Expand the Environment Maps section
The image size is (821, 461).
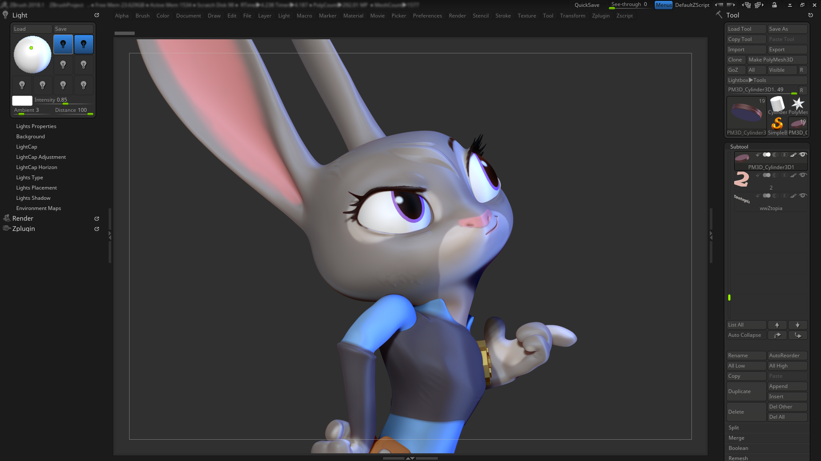pyautogui.click(x=38, y=208)
